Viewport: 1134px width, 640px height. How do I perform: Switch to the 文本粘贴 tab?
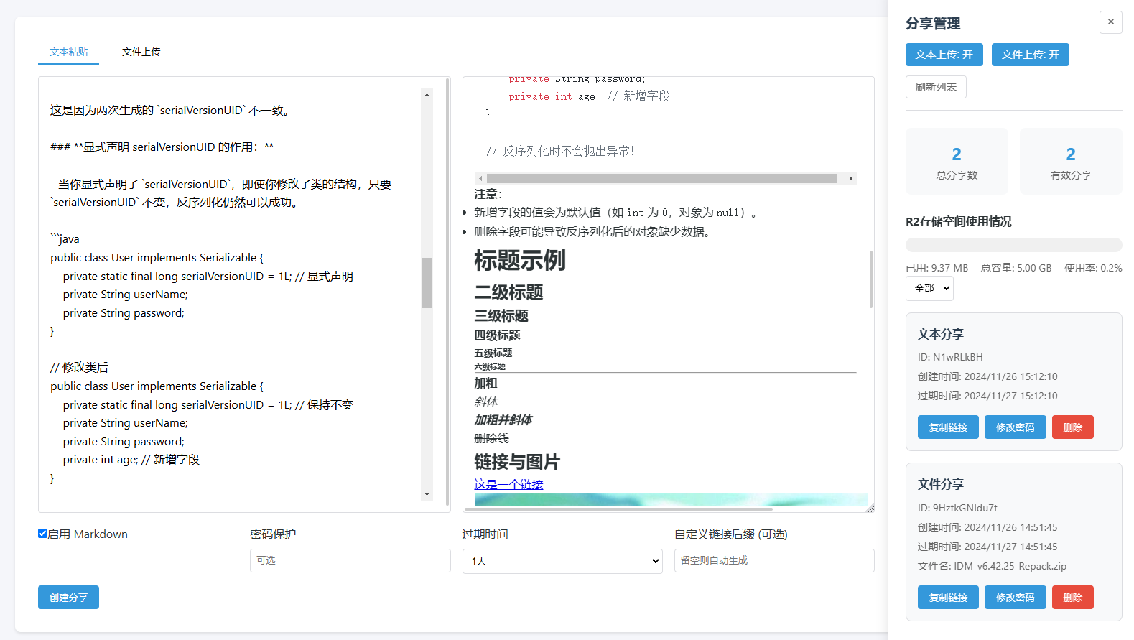(68, 52)
